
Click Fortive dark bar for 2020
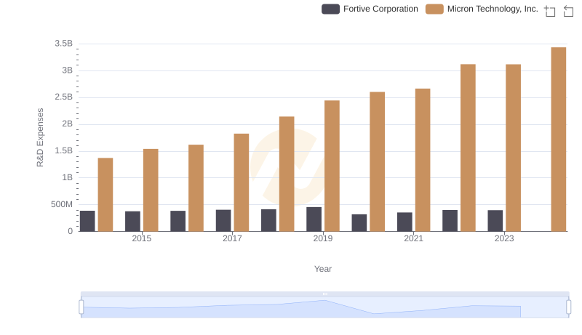pos(359,223)
